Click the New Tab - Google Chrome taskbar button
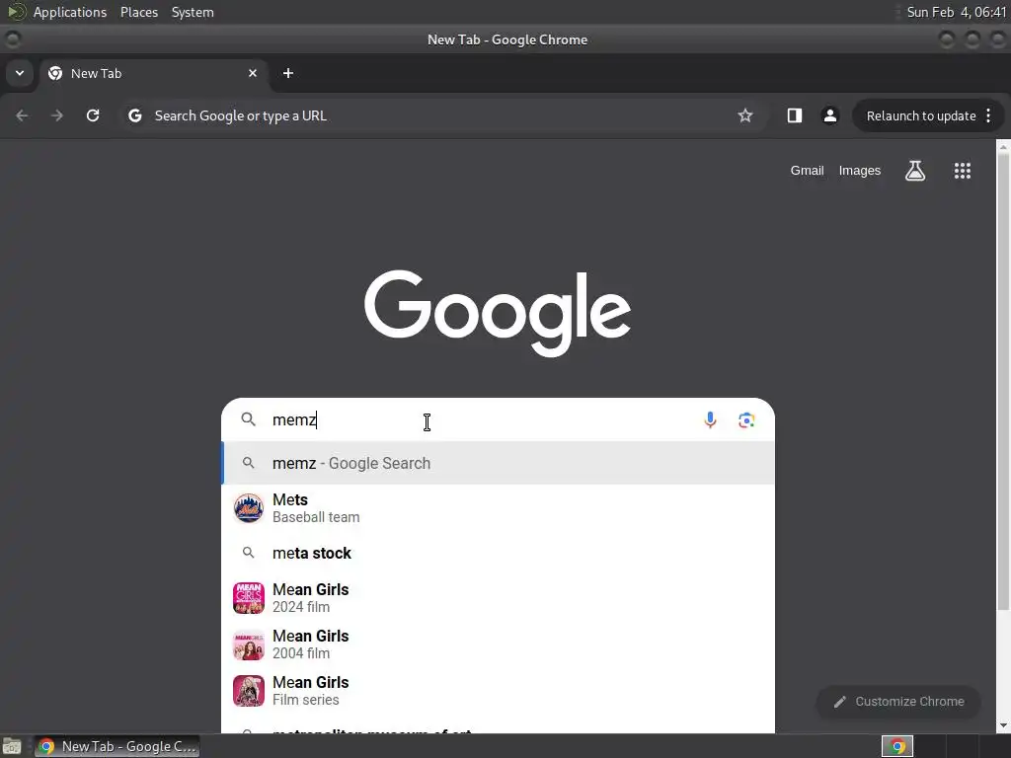The image size is (1011, 758). pos(117,746)
